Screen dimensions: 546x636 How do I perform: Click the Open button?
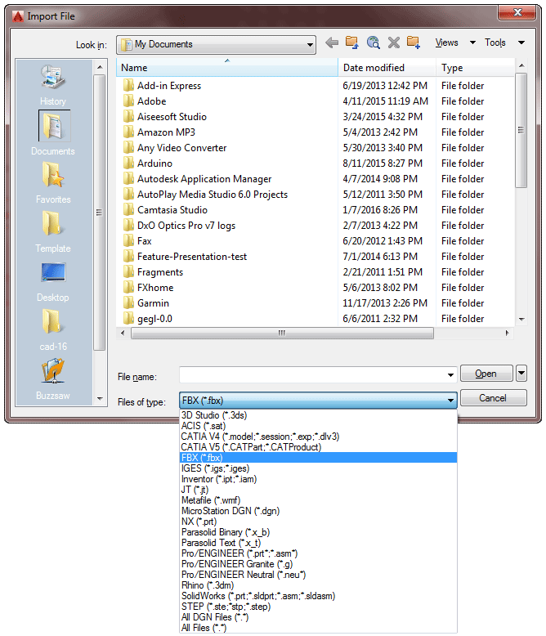pyautogui.click(x=486, y=374)
